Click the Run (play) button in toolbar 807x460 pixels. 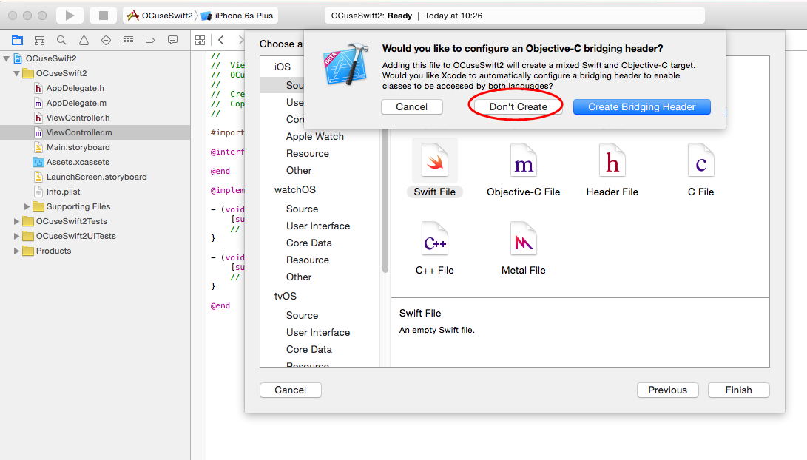[x=70, y=16]
